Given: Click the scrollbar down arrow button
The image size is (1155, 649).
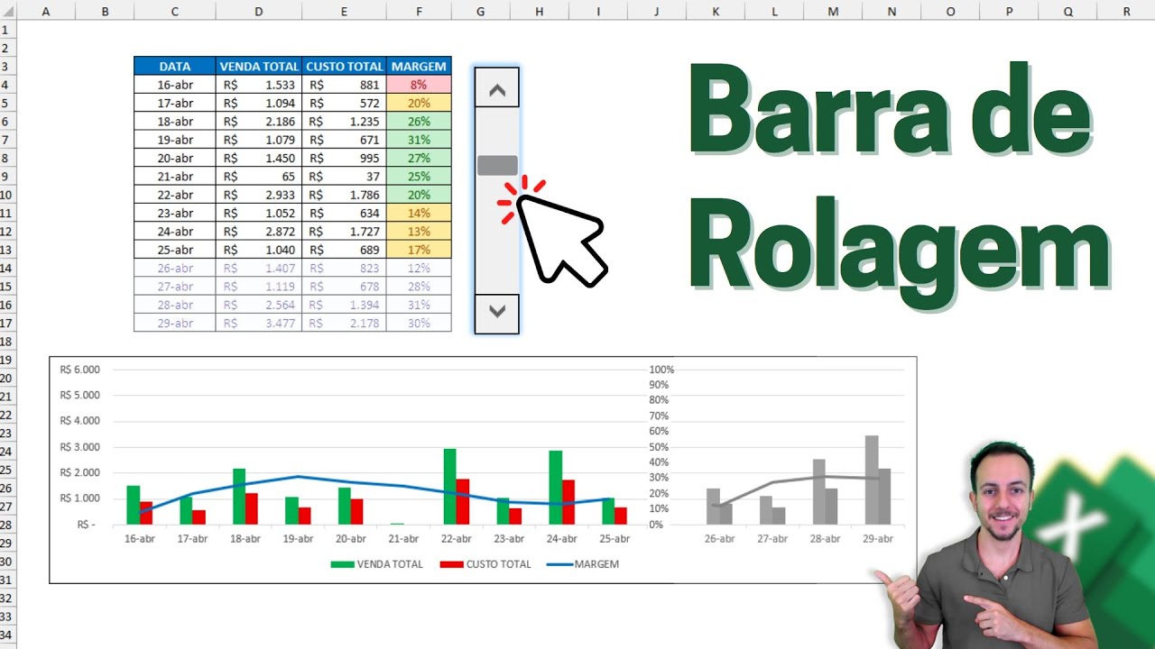Looking at the screenshot, I should pos(497,312).
